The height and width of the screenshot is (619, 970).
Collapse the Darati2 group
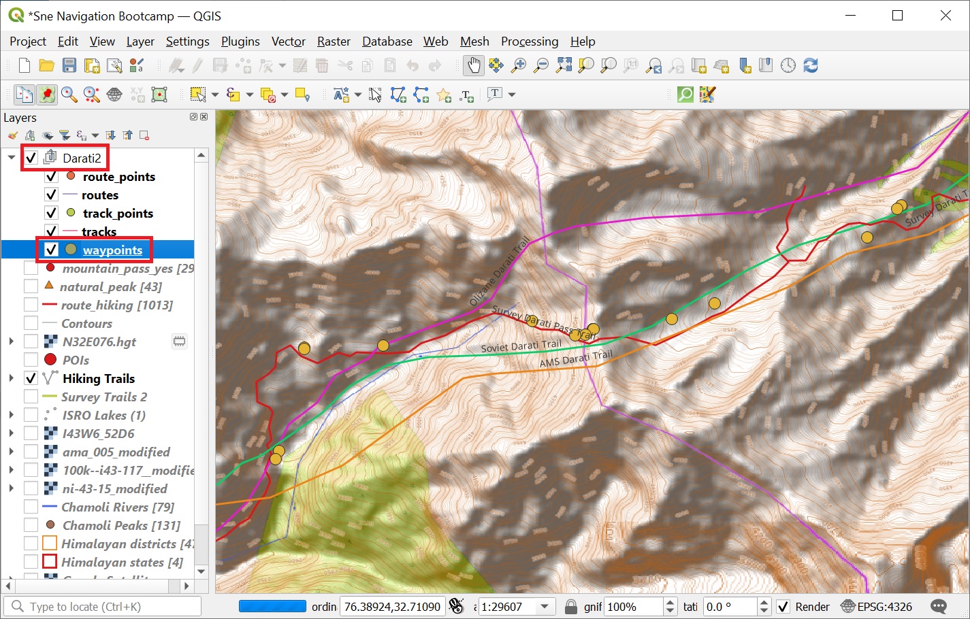click(12, 158)
